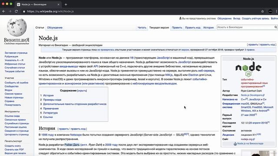The image size is (278, 156).
Task: Select the Текущая версия tab
Action: [x=159, y=28]
